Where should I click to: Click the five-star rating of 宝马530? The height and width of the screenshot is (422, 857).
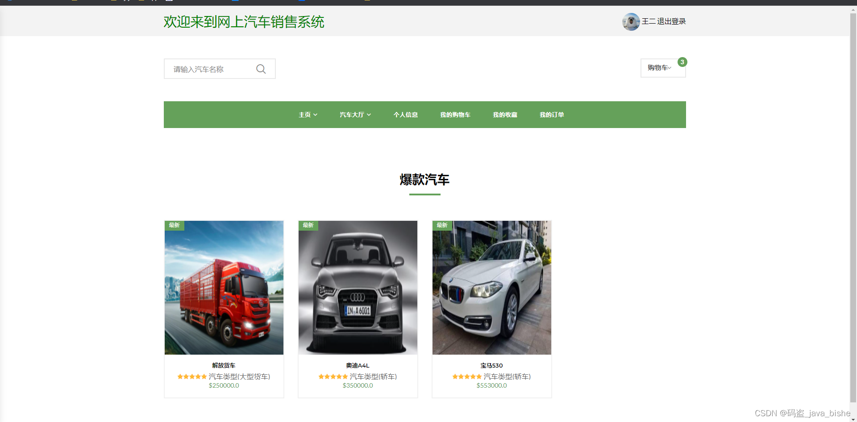click(x=467, y=376)
